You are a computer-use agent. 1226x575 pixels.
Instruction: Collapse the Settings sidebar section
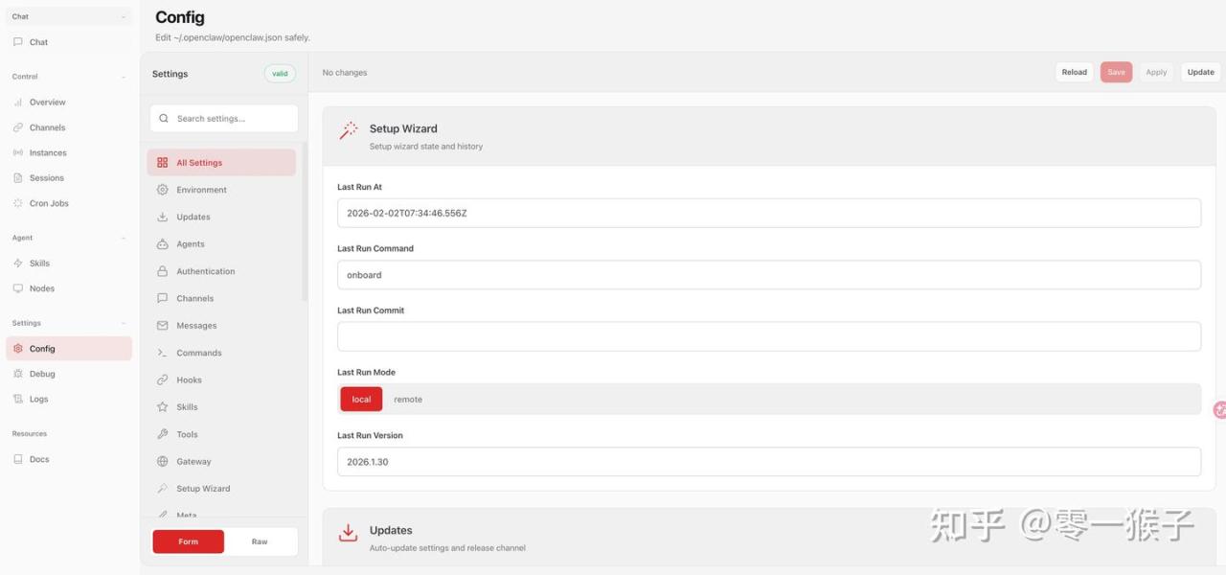pos(124,323)
